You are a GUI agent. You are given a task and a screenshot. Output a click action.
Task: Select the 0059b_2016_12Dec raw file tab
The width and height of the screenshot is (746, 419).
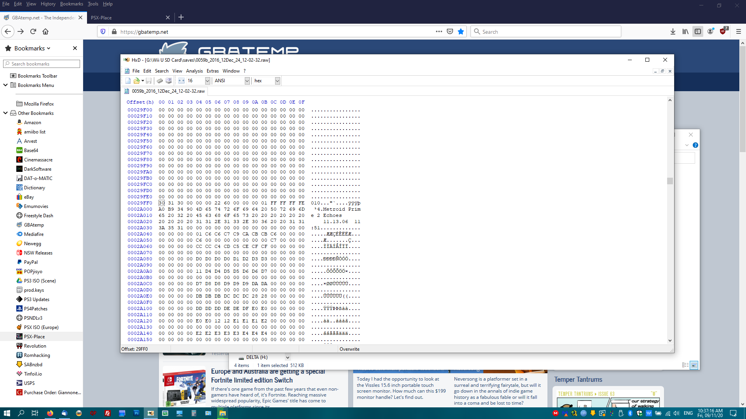click(164, 91)
